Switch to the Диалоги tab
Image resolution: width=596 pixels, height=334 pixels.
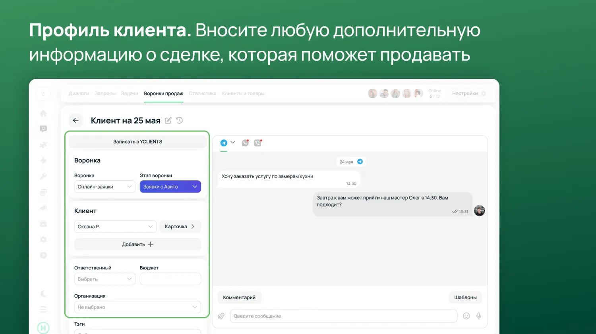click(79, 94)
